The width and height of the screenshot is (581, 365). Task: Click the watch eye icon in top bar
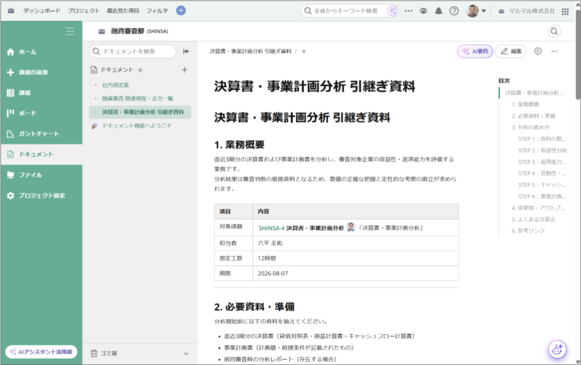(x=423, y=11)
